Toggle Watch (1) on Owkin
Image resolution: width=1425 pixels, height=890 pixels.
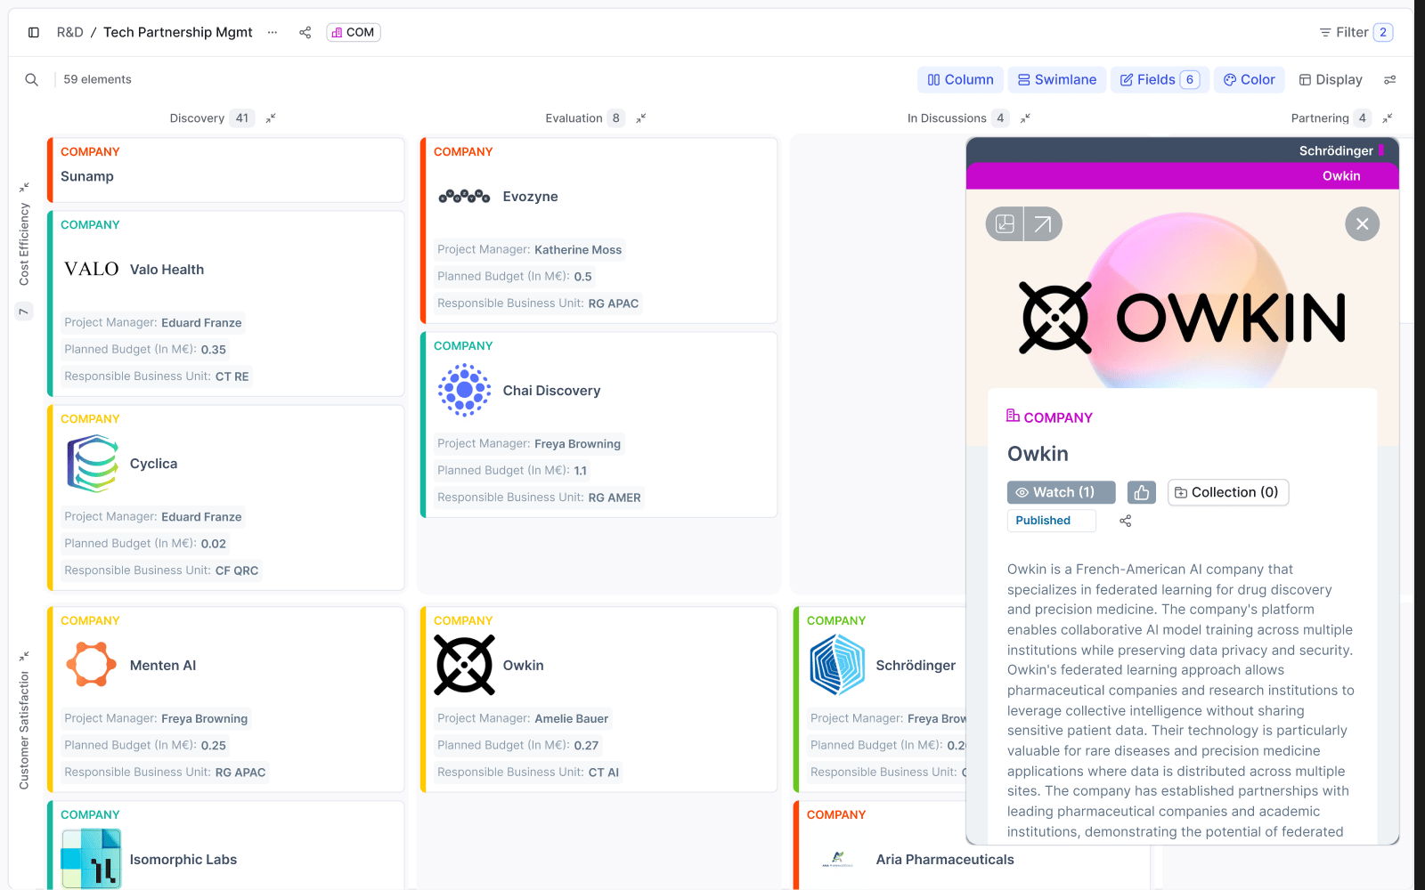(1061, 492)
